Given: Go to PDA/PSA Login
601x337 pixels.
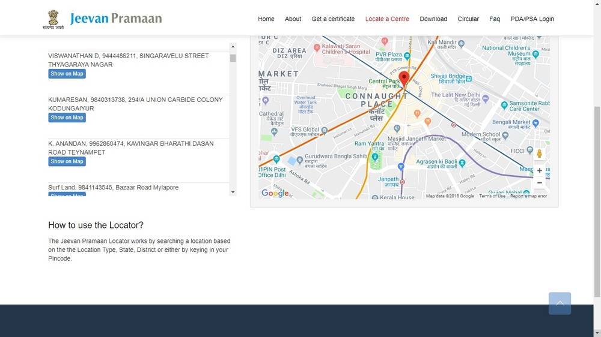Looking at the screenshot, I should pyautogui.click(x=532, y=19).
